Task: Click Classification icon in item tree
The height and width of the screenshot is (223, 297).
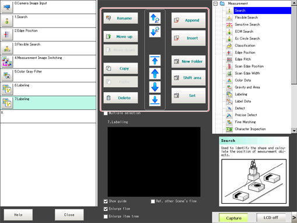Action: 229,46
